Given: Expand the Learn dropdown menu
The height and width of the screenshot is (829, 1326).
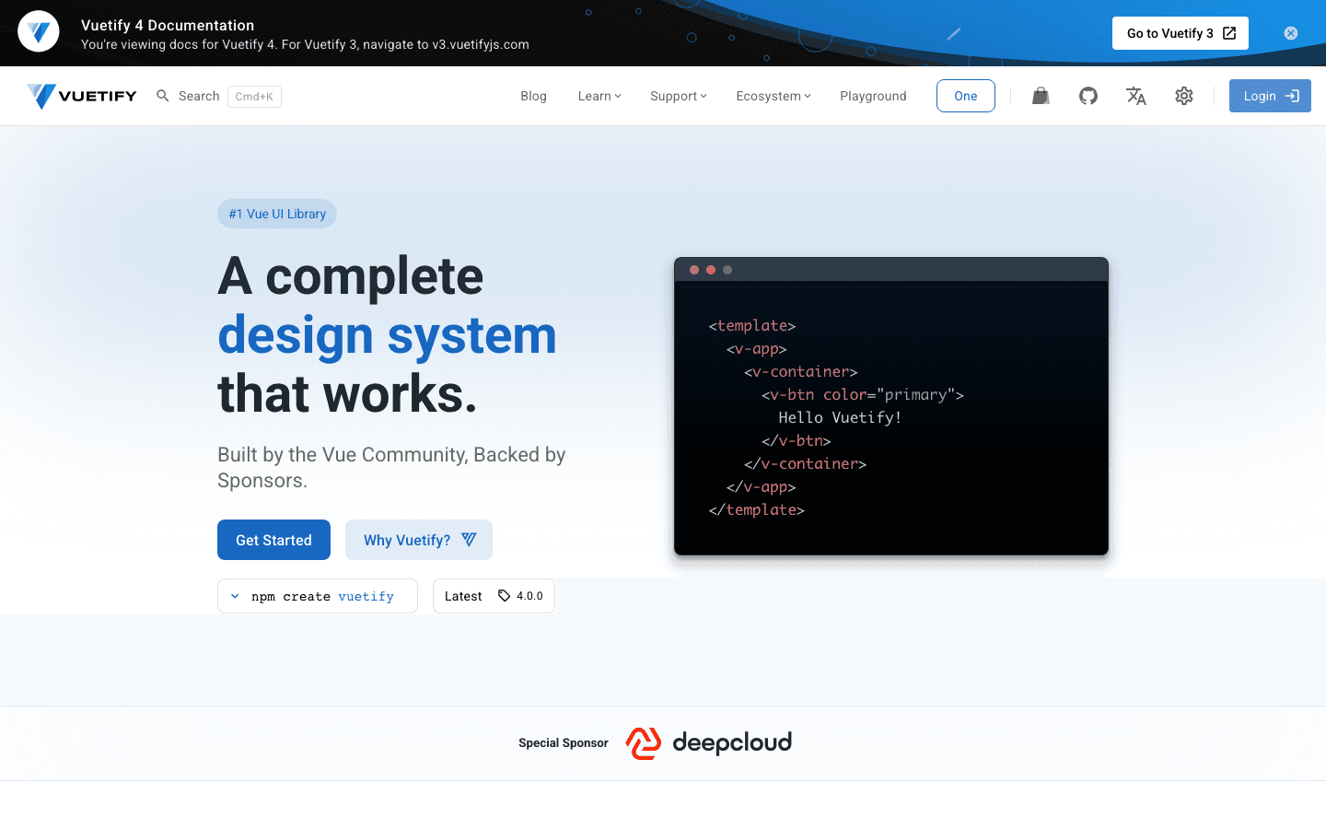Looking at the screenshot, I should [599, 95].
